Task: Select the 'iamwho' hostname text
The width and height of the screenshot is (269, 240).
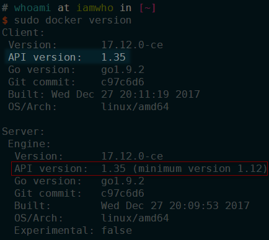Action: pyautogui.click(x=95, y=8)
